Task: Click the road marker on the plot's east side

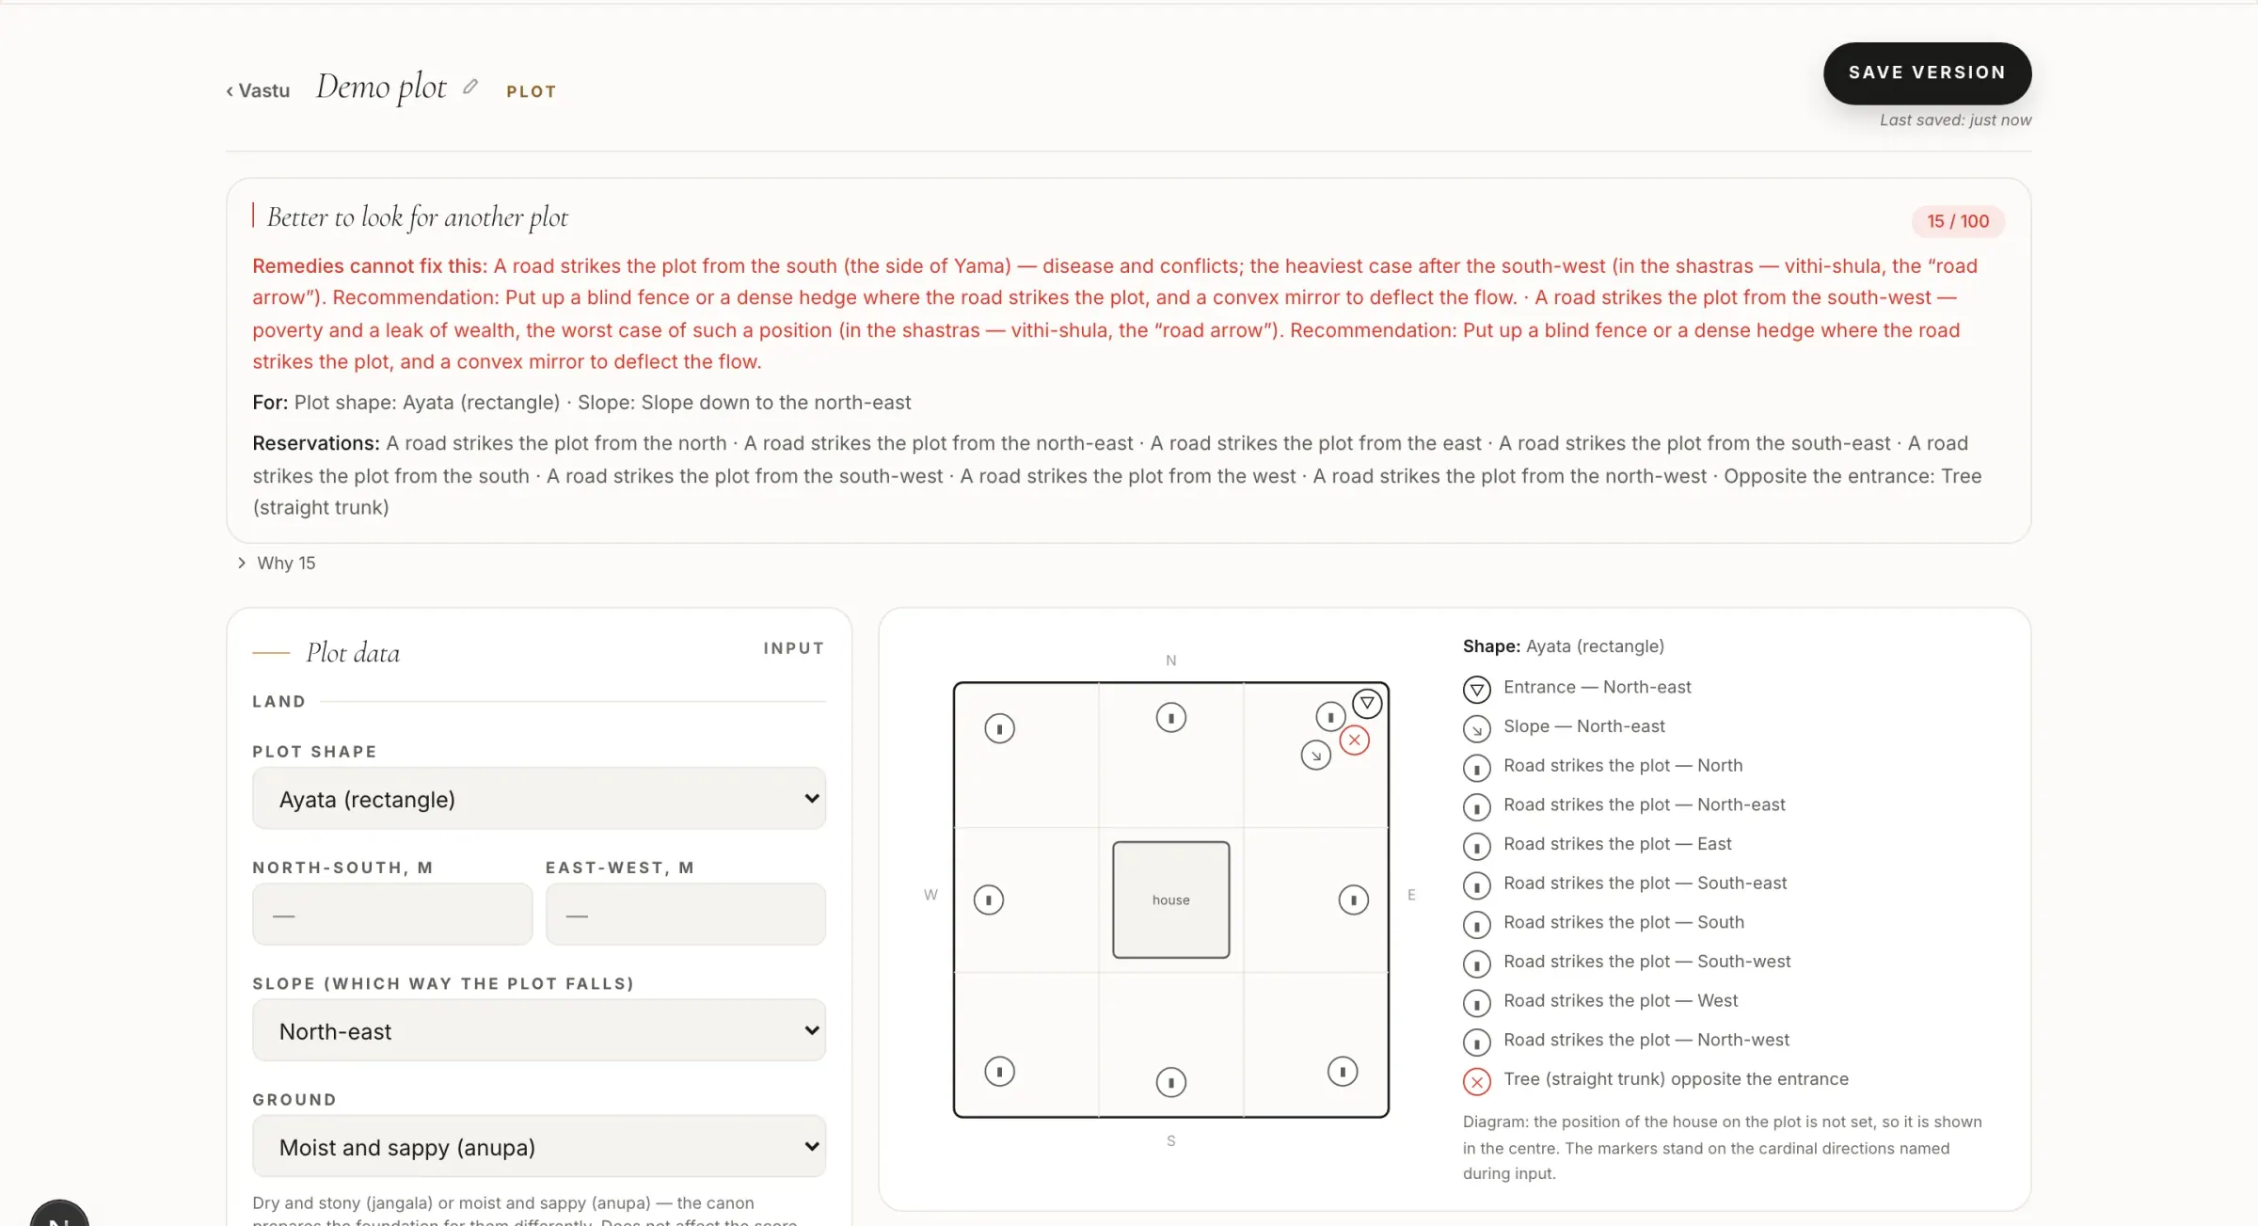Action: [x=1353, y=900]
